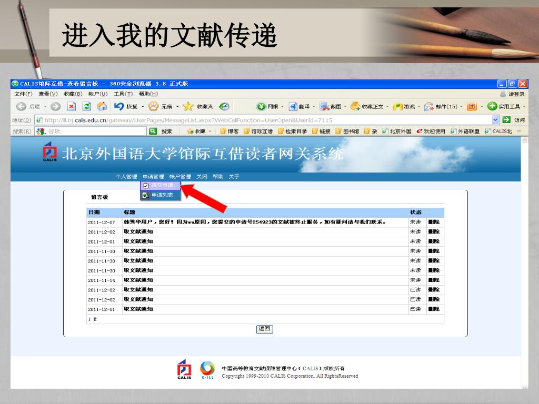The width and height of the screenshot is (539, 404).
Task: Click the green search magnifier button
Action: [x=153, y=131]
